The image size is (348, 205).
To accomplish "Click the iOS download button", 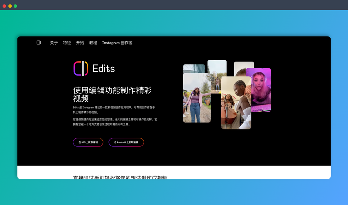I will pyautogui.click(x=88, y=142).
